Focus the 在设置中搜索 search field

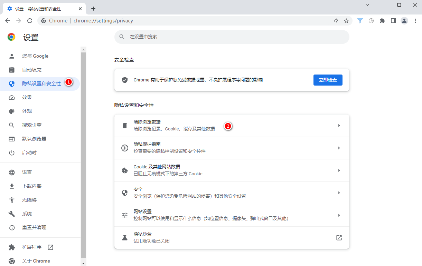coord(232,37)
